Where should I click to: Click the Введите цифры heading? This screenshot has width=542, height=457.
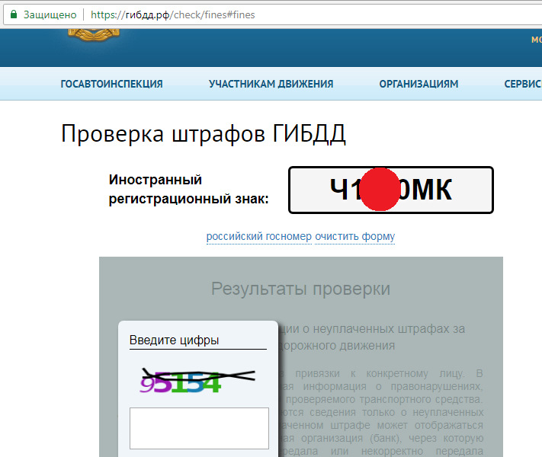[x=175, y=340]
